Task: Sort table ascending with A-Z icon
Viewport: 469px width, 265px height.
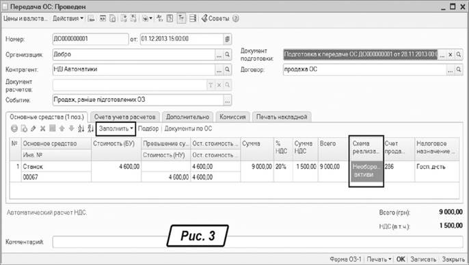Action: 81,129
